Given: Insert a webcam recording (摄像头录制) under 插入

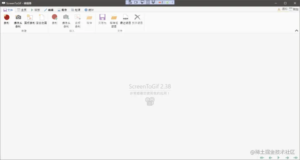Looking at the screenshot, I should point(66,21).
